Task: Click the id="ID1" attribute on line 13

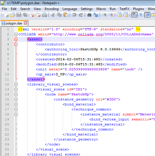Action: 76,89
